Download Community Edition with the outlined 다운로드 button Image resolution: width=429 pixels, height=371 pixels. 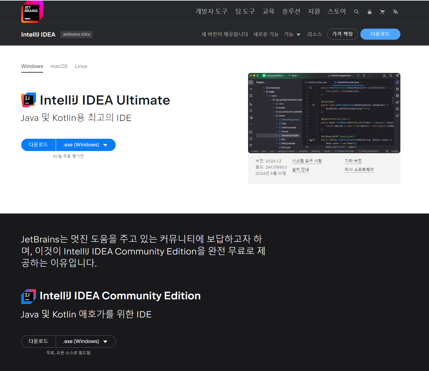click(x=38, y=341)
